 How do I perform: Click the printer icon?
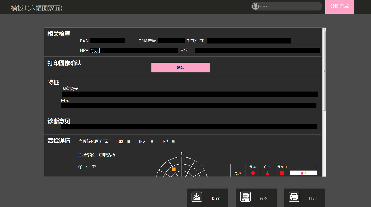[x=294, y=197]
